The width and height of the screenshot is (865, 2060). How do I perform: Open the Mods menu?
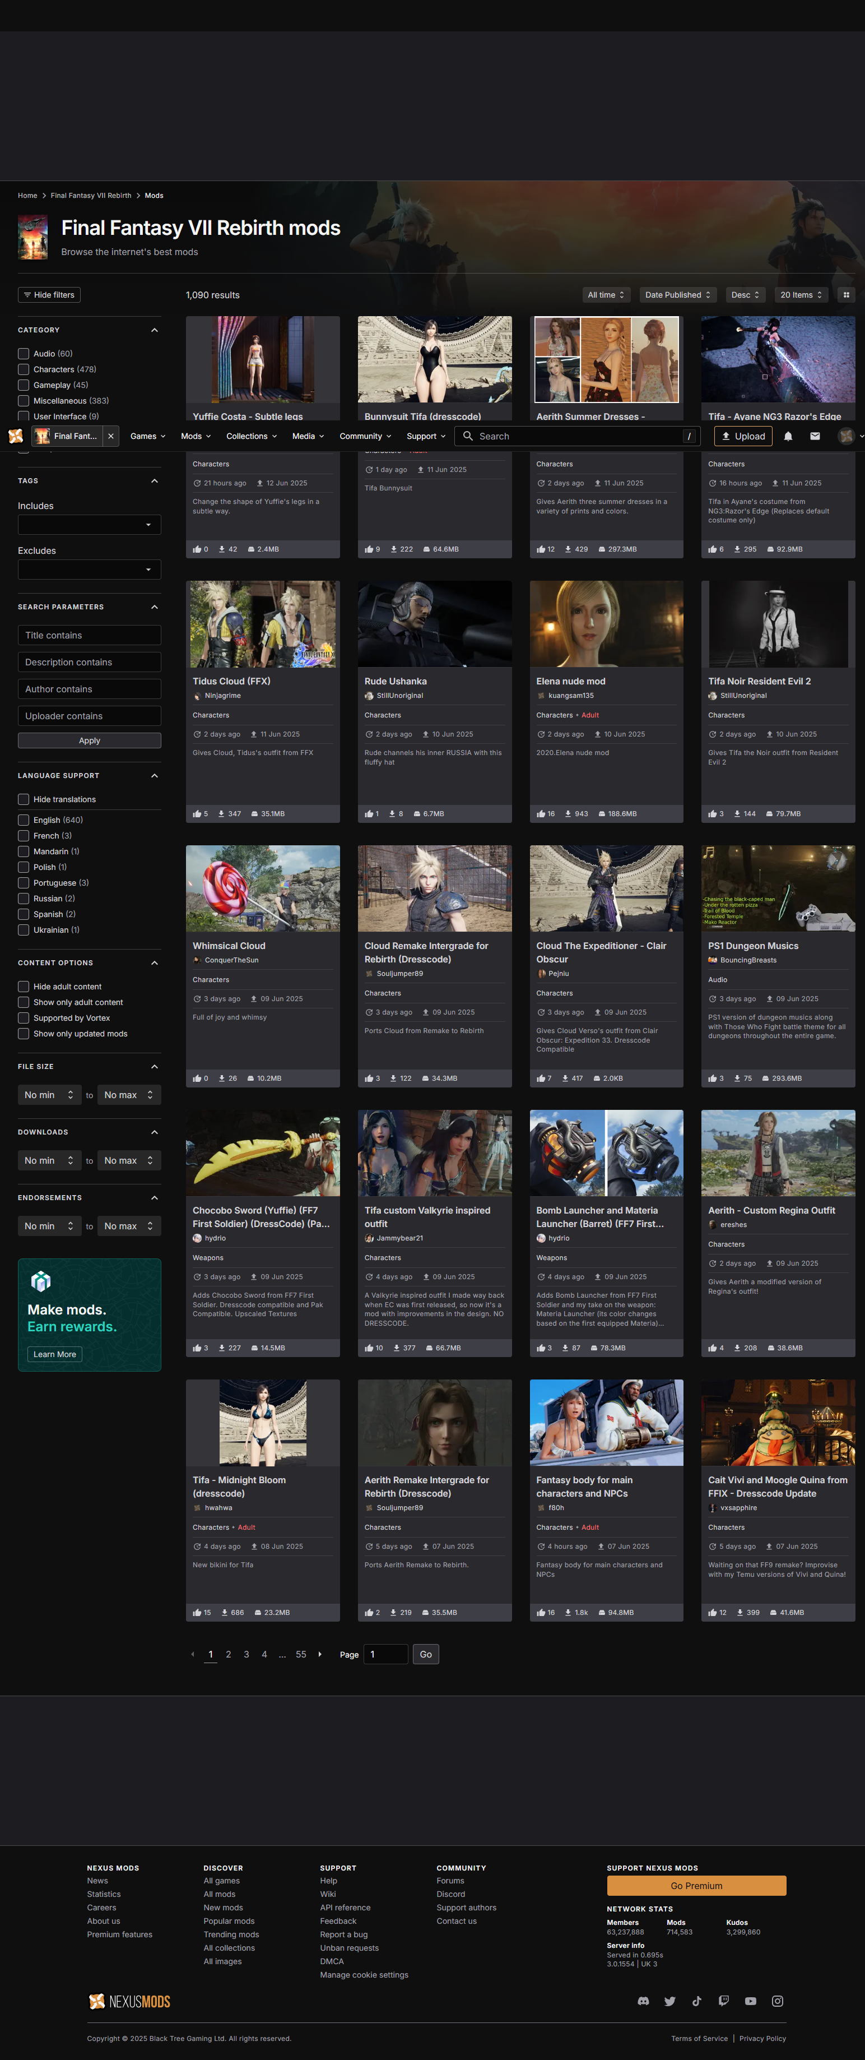tap(196, 436)
